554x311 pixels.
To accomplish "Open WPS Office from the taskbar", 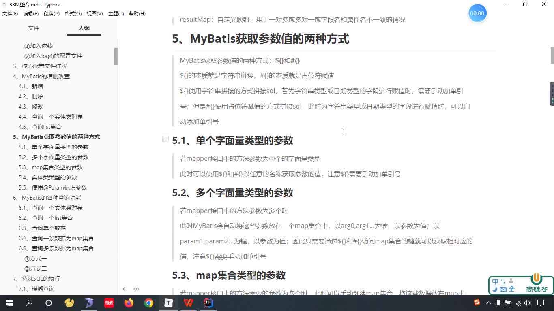I will (189, 303).
